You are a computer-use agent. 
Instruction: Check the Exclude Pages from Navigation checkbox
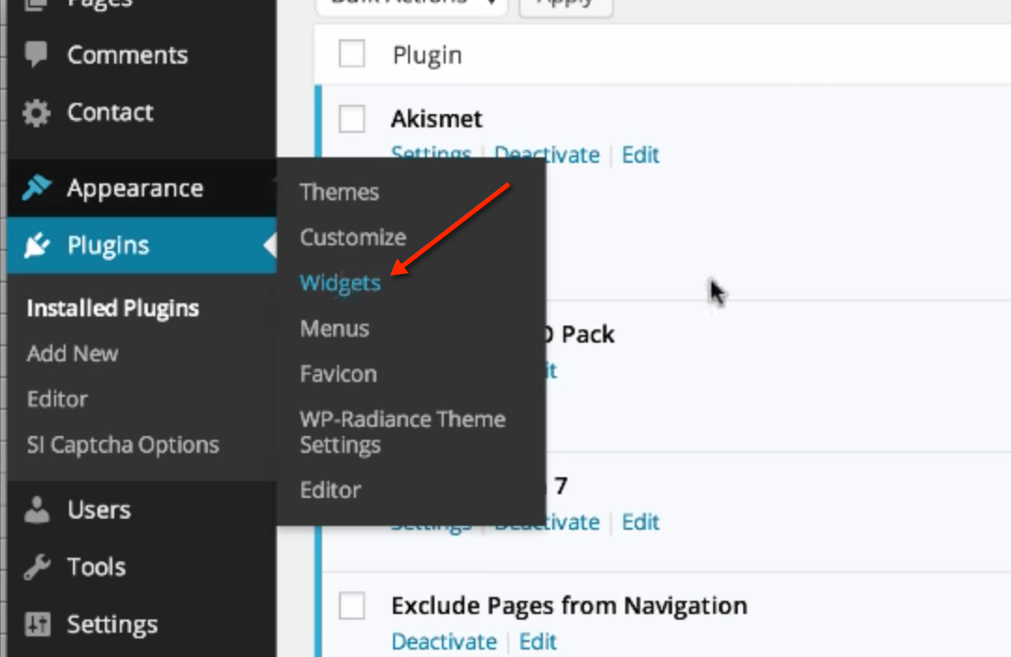[x=352, y=606]
